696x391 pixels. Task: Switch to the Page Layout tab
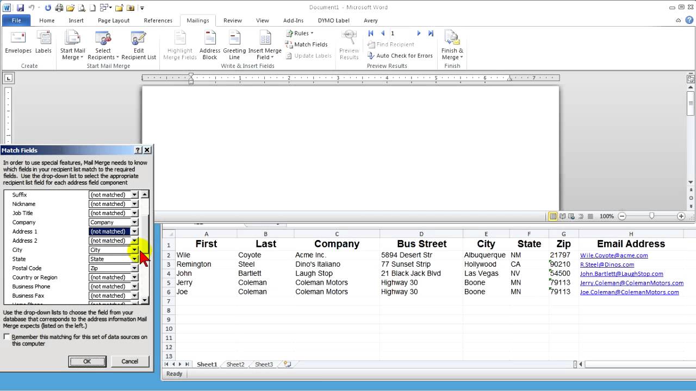coord(114,21)
